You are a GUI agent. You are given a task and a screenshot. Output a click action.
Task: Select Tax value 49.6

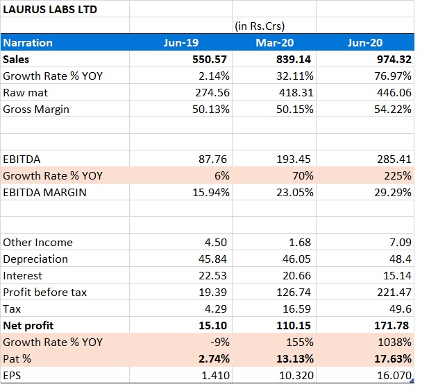tap(365, 309)
